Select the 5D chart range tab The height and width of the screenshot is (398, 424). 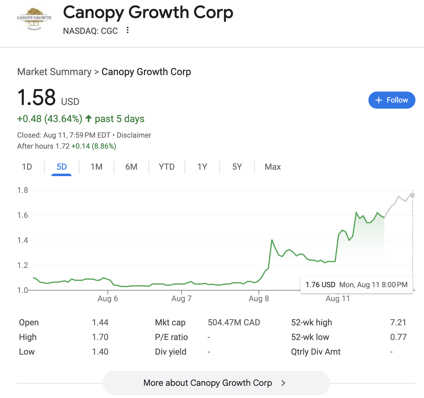point(61,167)
